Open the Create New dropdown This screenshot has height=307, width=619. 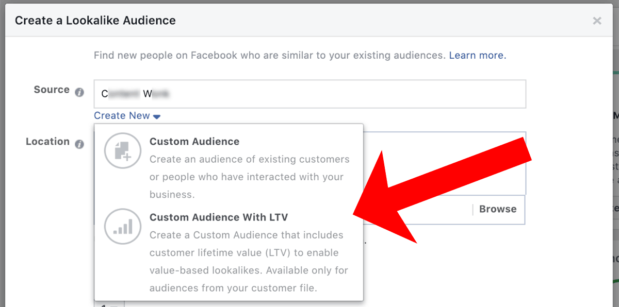pos(127,116)
